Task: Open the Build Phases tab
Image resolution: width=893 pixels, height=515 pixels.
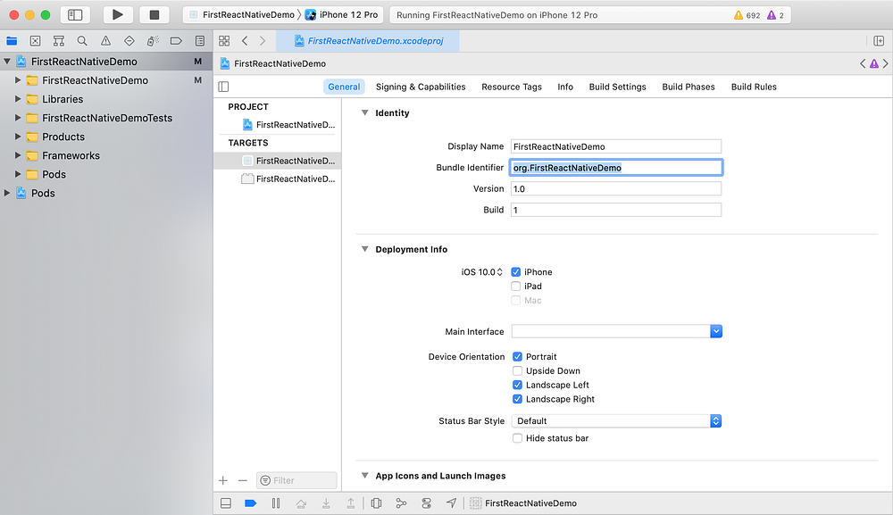Action: click(688, 87)
